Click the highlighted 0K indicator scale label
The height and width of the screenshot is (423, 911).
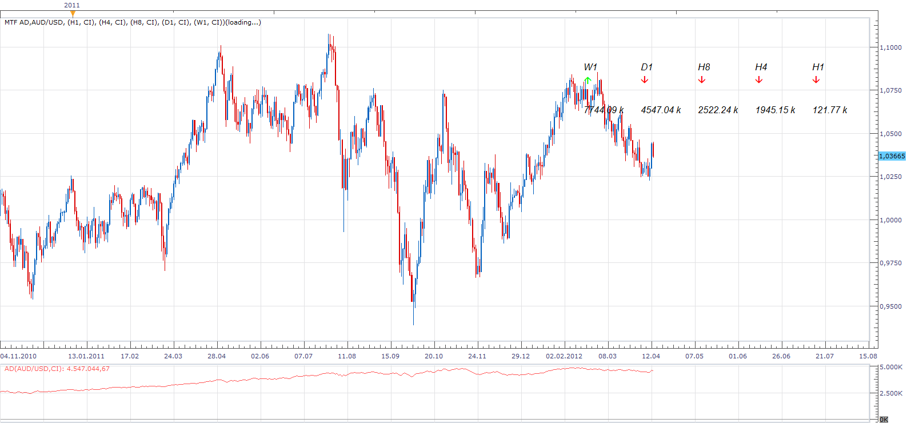(884, 420)
